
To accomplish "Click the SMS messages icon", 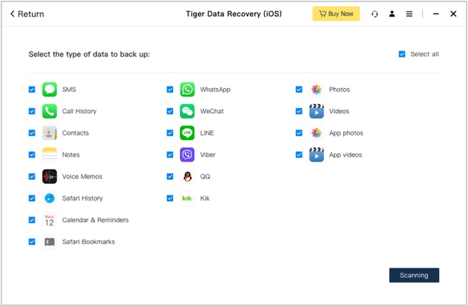I will (49, 90).
